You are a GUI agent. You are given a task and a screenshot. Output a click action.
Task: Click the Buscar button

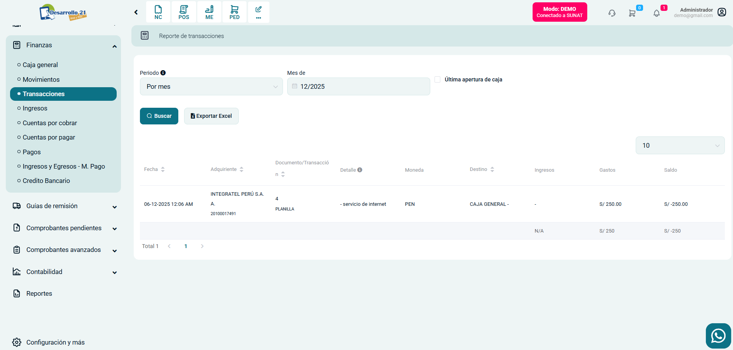click(x=159, y=116)
